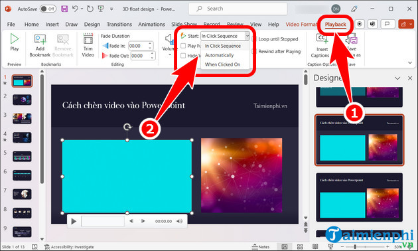This screenshot has height=251, width=418.
Task: Click the rotate handle above the video
Action: coord(127,127)
